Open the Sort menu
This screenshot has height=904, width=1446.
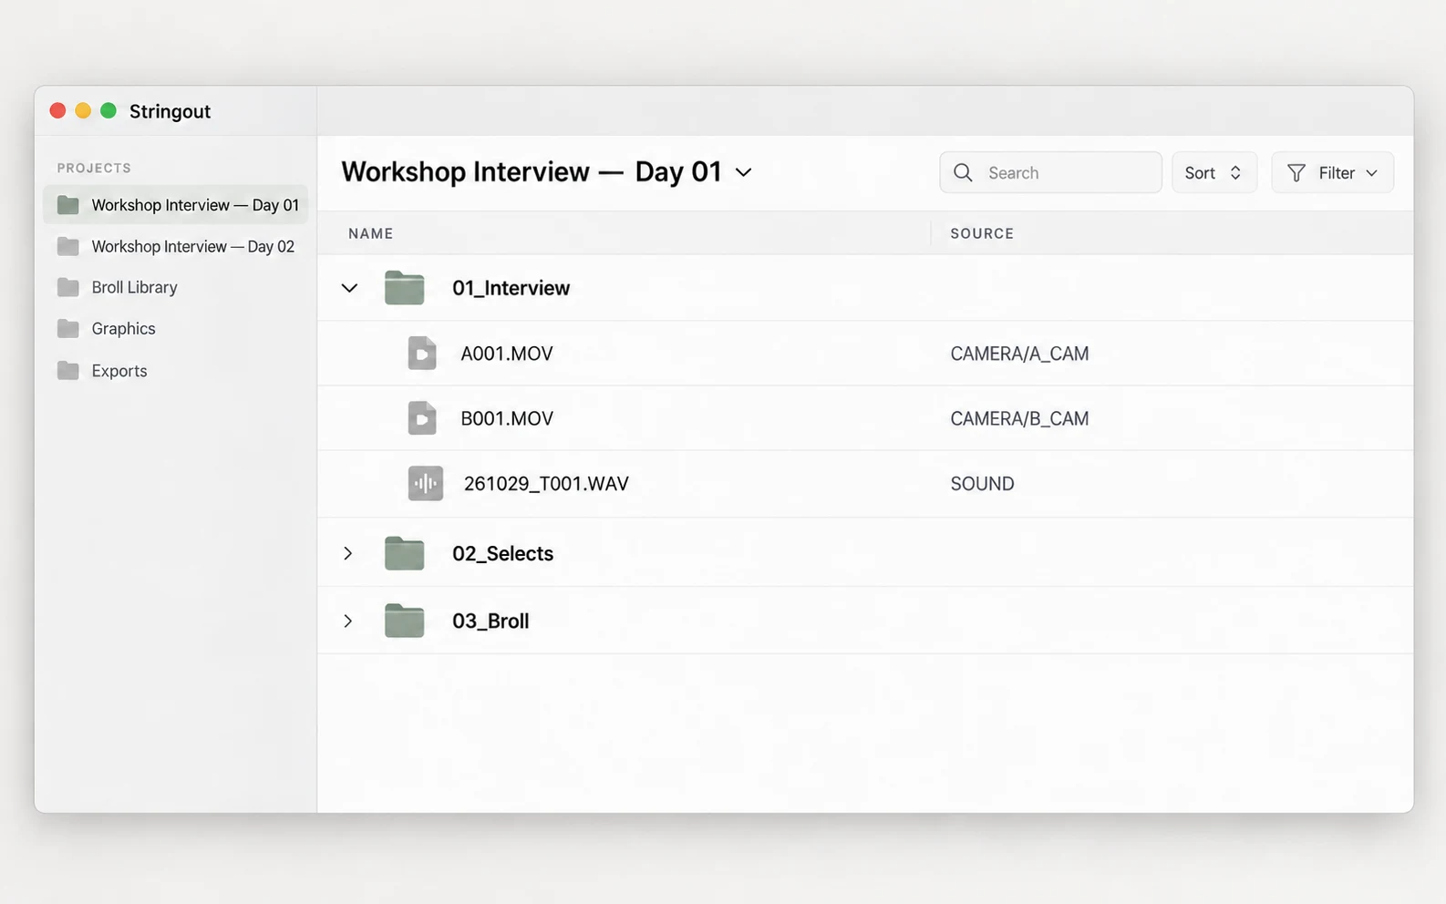[x=1214, y=172]
